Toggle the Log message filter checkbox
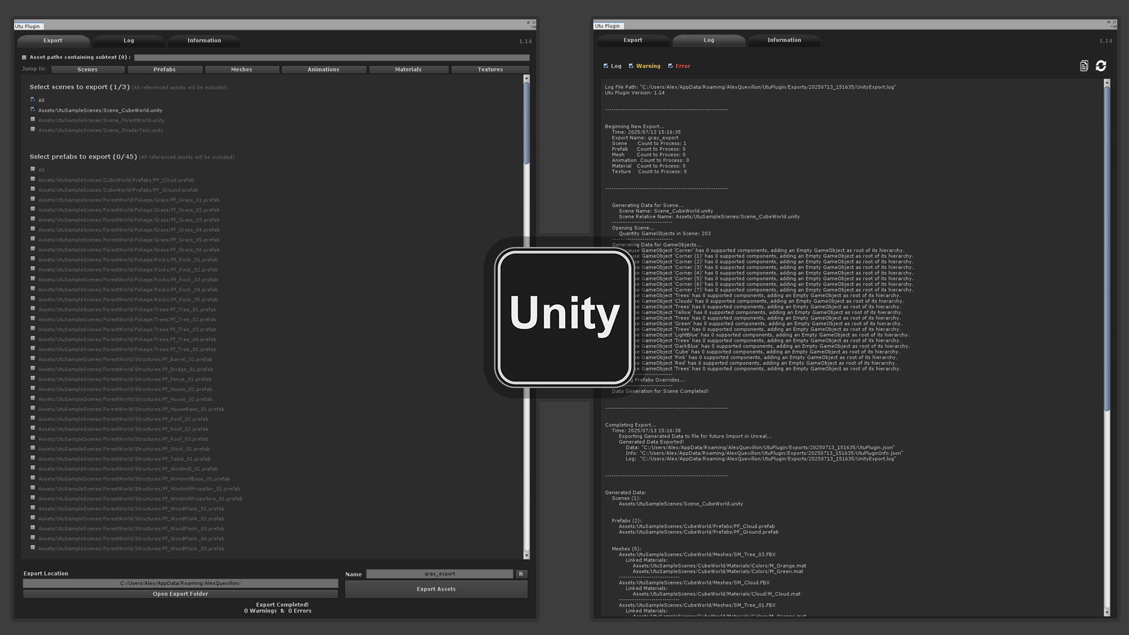This screenshot has width=1129, height=635. (x=606, y=66)
